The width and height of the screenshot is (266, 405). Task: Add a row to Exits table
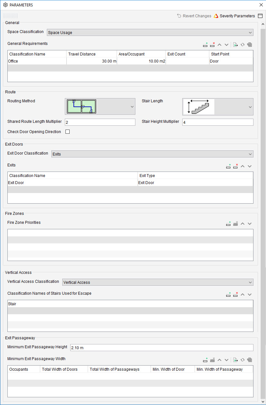click(x=228, y=166)
